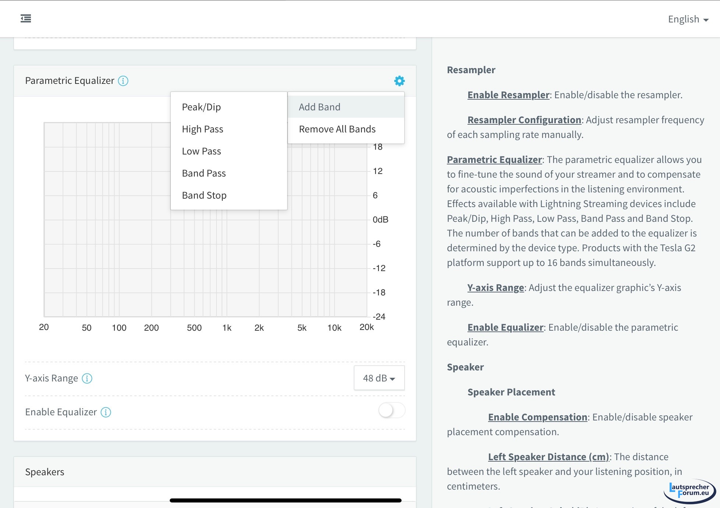Select Band Stop filter type
The image size is (720, 508).
tap(204, 195)
